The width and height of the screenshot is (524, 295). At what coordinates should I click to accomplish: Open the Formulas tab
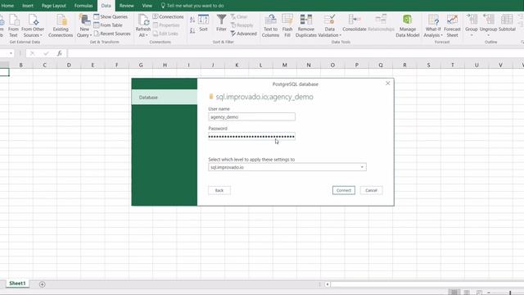[84, 6]
